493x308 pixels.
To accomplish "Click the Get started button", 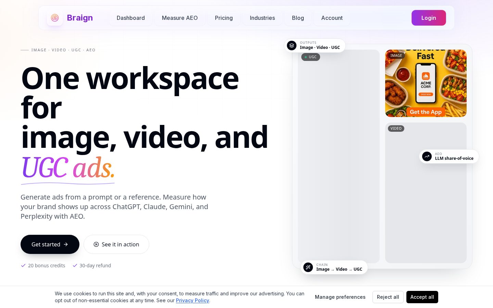I will [50, 244].
